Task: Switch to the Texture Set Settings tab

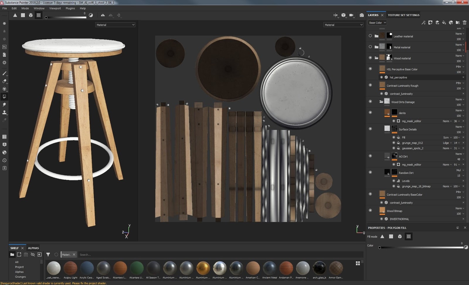Action: pos(403,15)
